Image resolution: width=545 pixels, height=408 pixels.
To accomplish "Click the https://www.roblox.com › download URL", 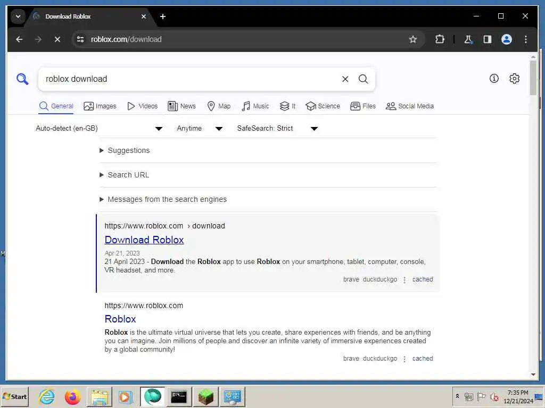I will 165,226.
